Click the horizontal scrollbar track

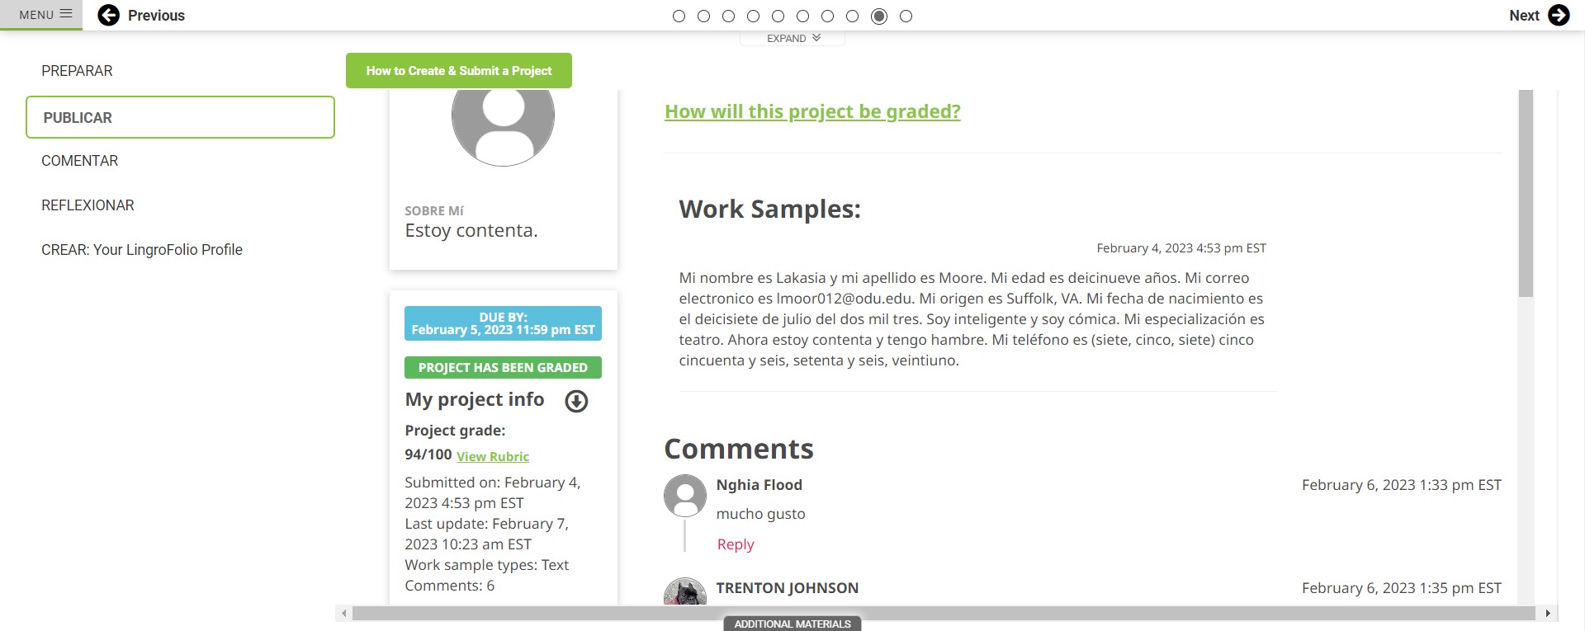click(x=944, y=613)
